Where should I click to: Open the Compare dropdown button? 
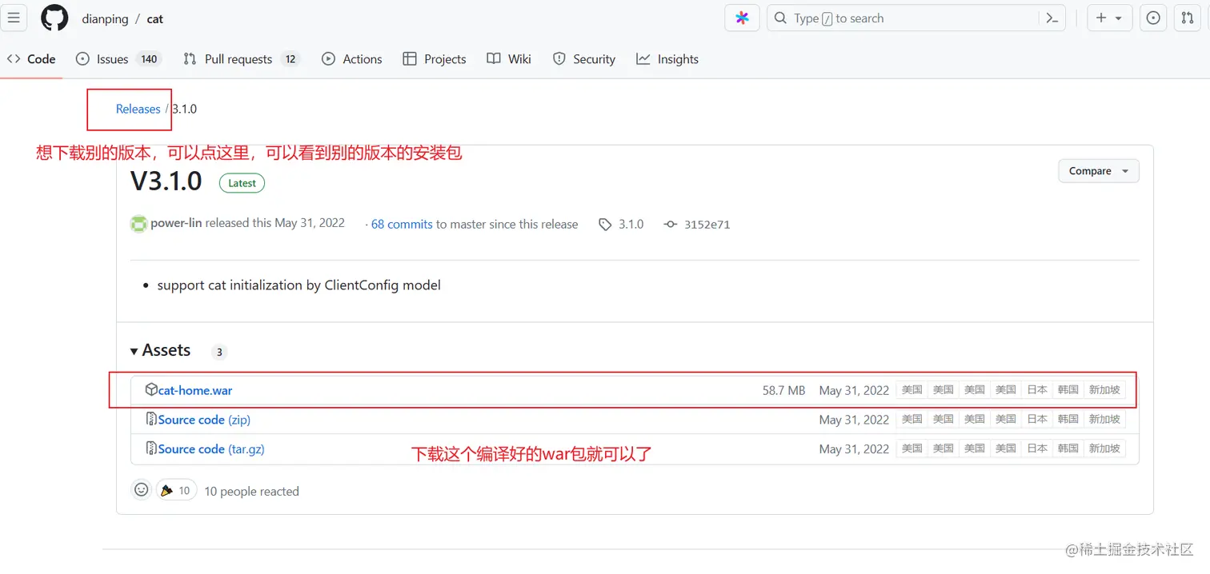click(x=1099, y=171)
